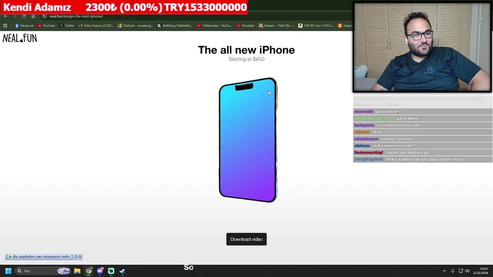Open the Yüklenenler YouTube bookmark
This screenshot has width=493, height=277.
[215, 26]
